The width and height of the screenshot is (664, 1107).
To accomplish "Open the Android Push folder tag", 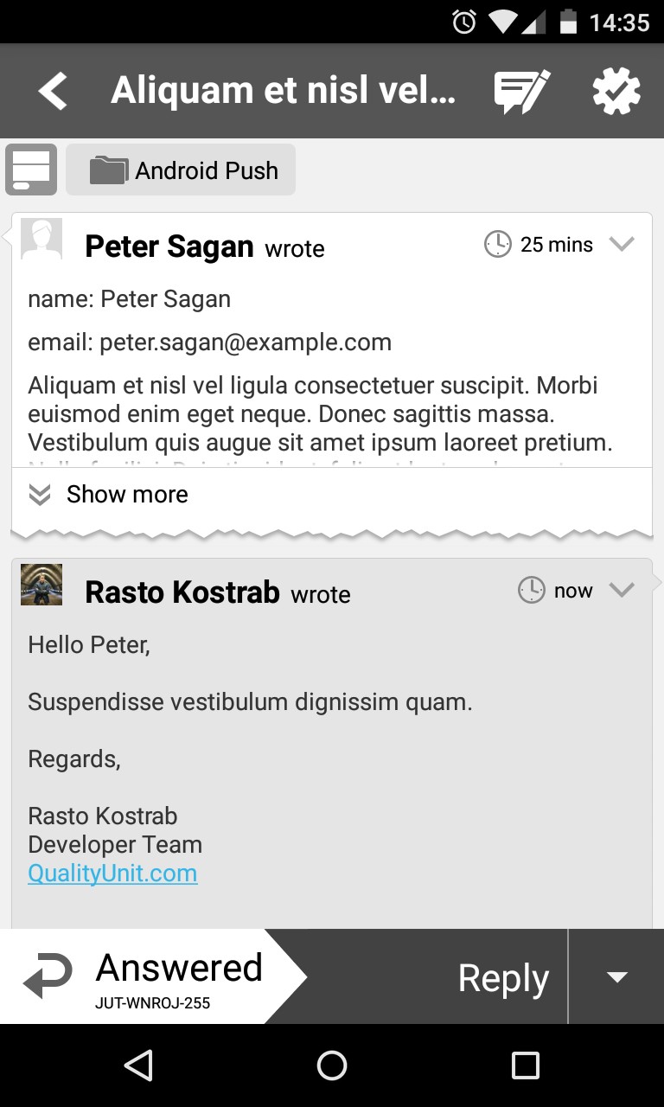I will click(181, 170).
